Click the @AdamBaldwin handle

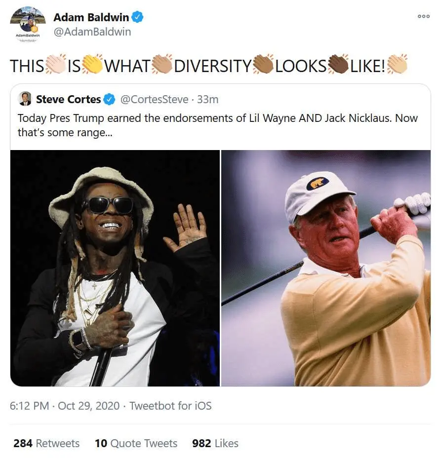pyautogui.click(x=92, y=32)
